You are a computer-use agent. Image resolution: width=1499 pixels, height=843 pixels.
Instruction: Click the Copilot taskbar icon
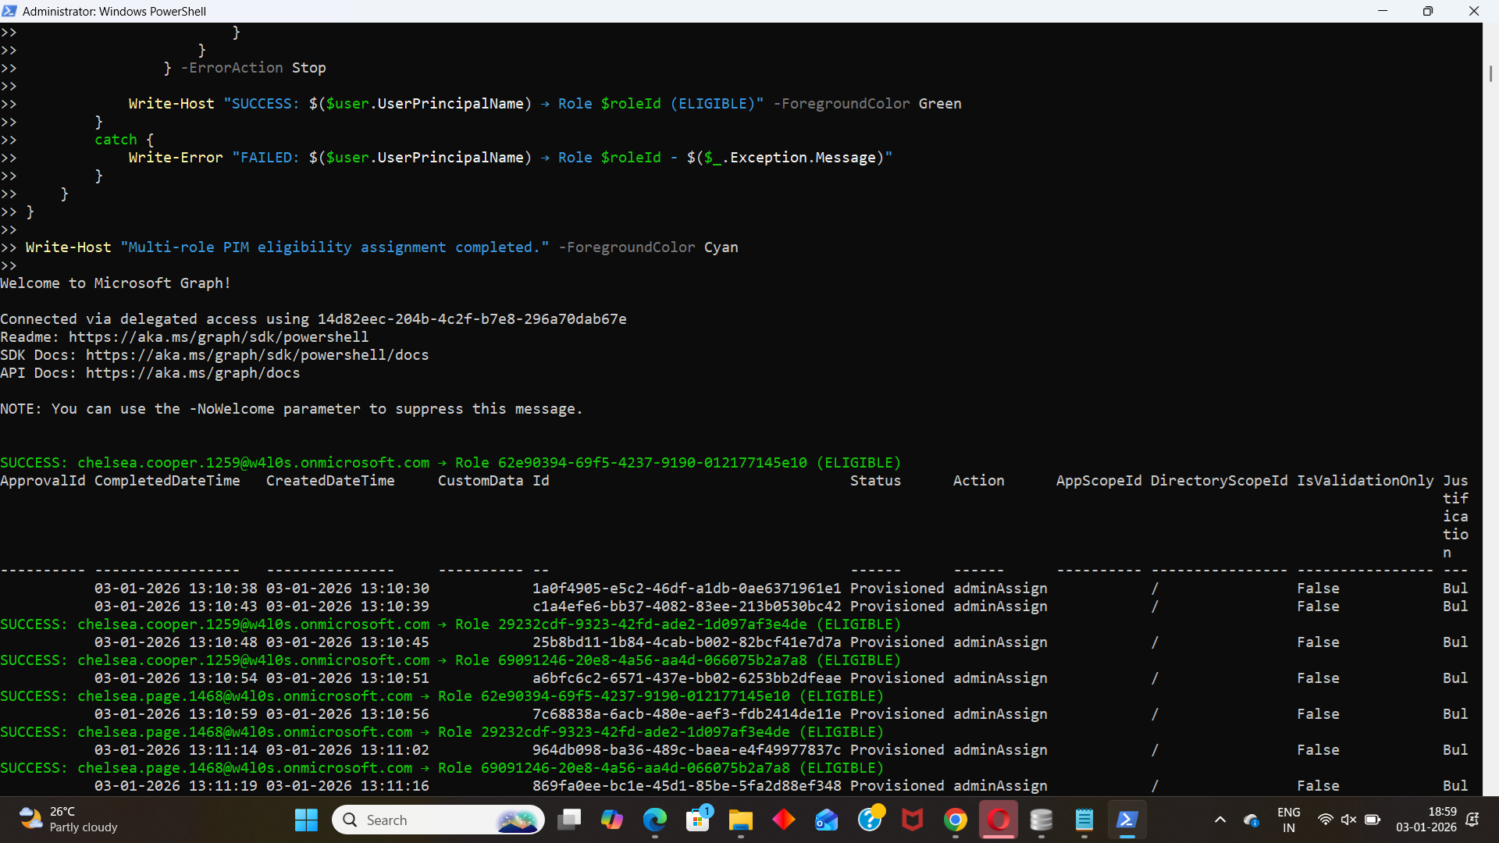611,820
